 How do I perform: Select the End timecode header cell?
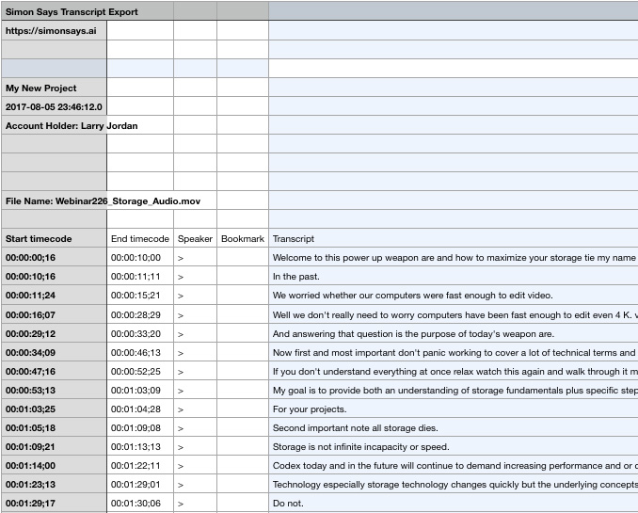[x=140, y=238]
